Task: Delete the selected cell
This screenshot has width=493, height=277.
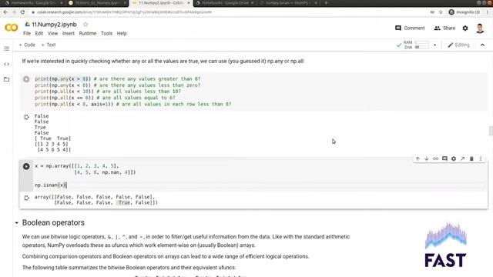Action: coord(471,159)
